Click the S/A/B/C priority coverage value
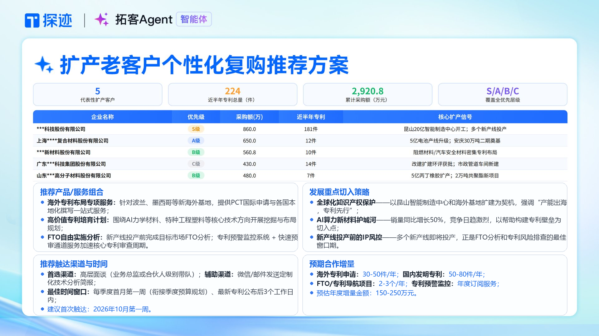 click(503, 91)
